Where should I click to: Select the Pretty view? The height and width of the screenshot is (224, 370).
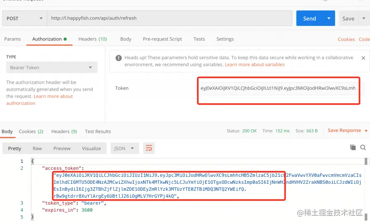pos(15,149)
